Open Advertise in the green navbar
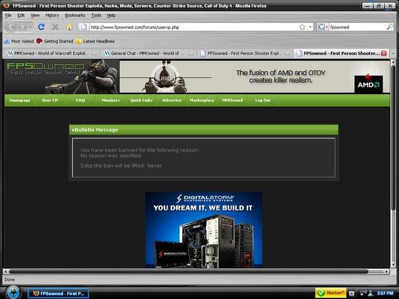This screenshot has width=399, height=299. pos(172,100)
